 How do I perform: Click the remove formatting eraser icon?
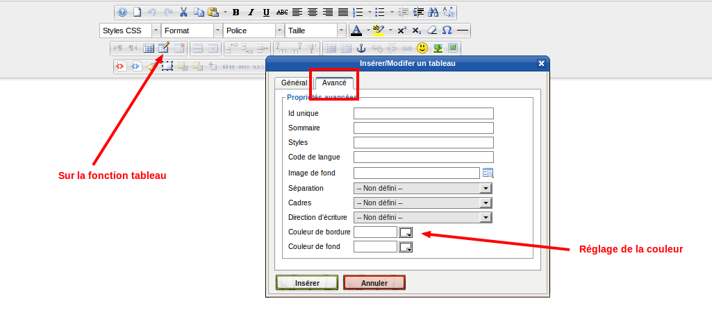pyautogui.click(x=432, y=31)
